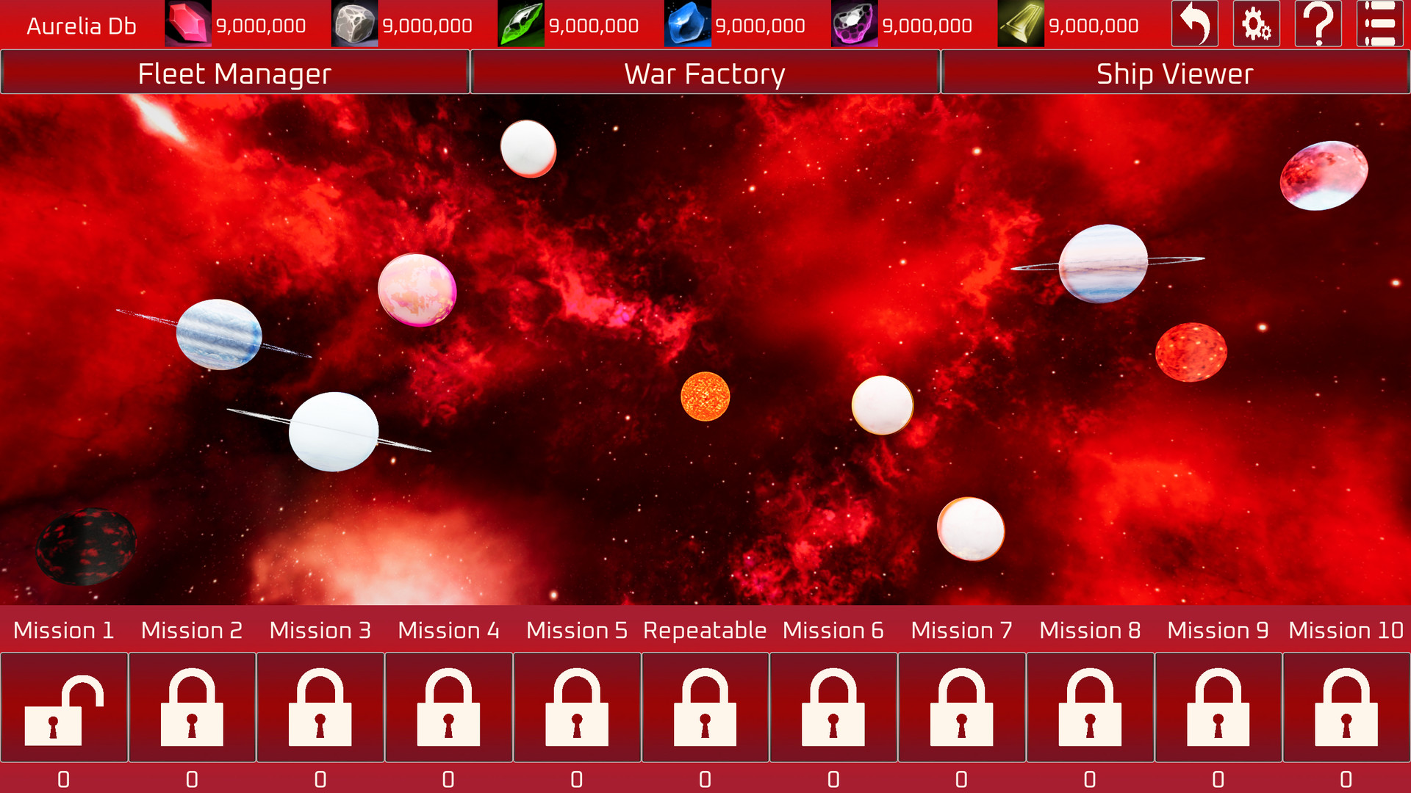The height and width of the screenshot is (793, 1411).
Task: Open the Fleet Manager tab
Action: 235,72
